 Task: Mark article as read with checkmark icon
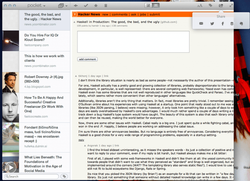click(x=86, y=5)
